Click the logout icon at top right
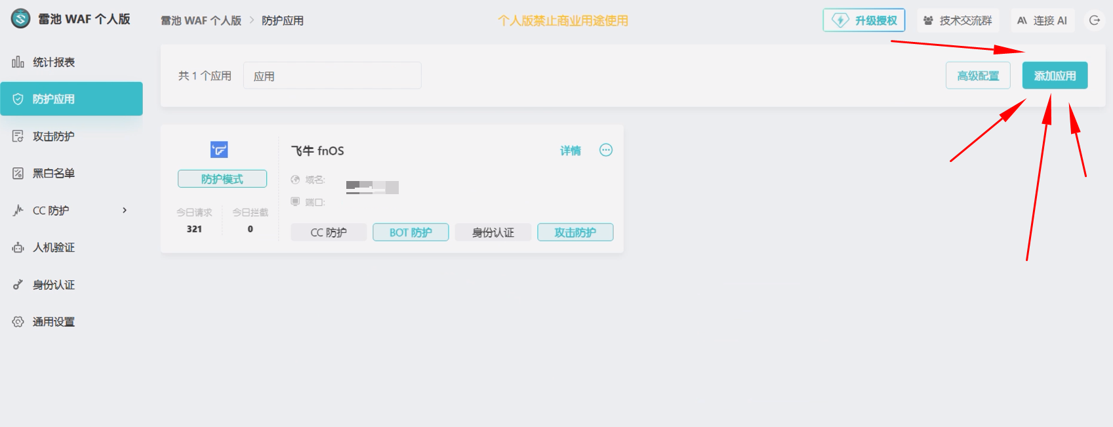 [1095, 20]
